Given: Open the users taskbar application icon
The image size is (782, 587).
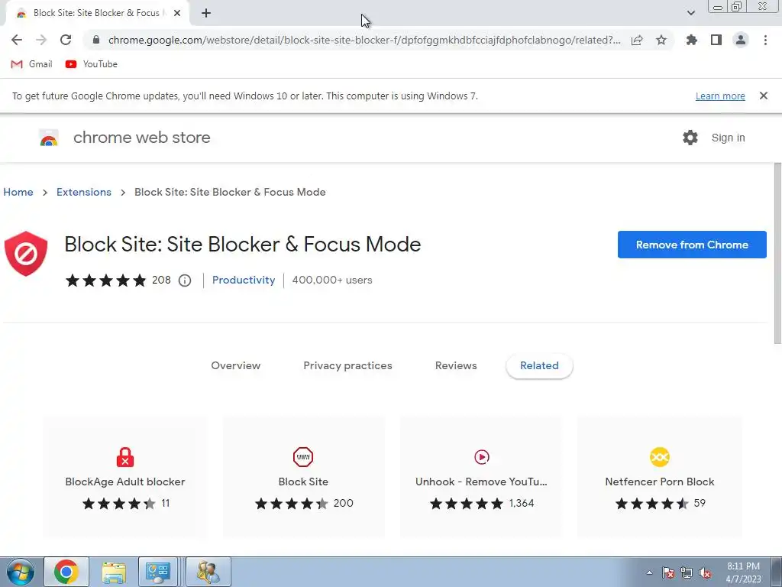Looking at the screenshot, I should [208, 572].
